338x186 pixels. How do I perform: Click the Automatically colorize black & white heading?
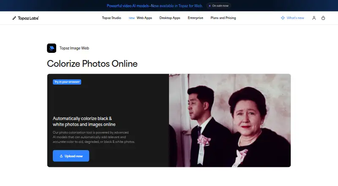[x=84, y=121]
